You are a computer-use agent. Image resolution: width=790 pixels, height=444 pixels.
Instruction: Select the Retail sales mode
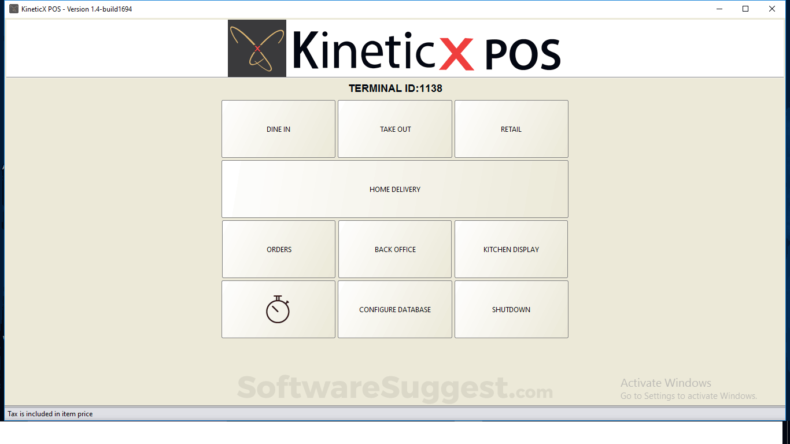pos(511,129)
